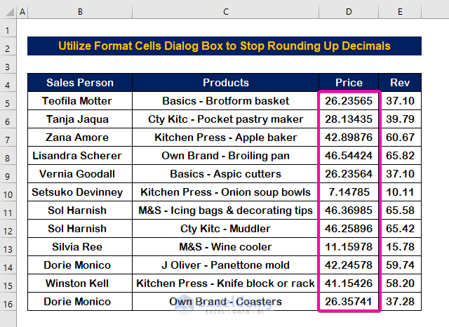Click the Products header cell
Image resolution: width=449 pixels, height=327 pixels.
click(225, 83)
